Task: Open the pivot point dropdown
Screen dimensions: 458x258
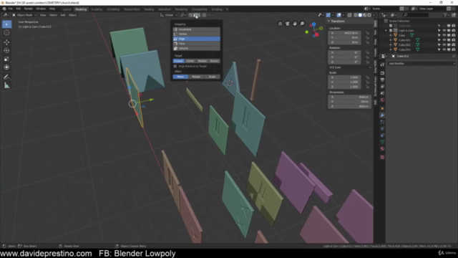Action: coord(183,15)
